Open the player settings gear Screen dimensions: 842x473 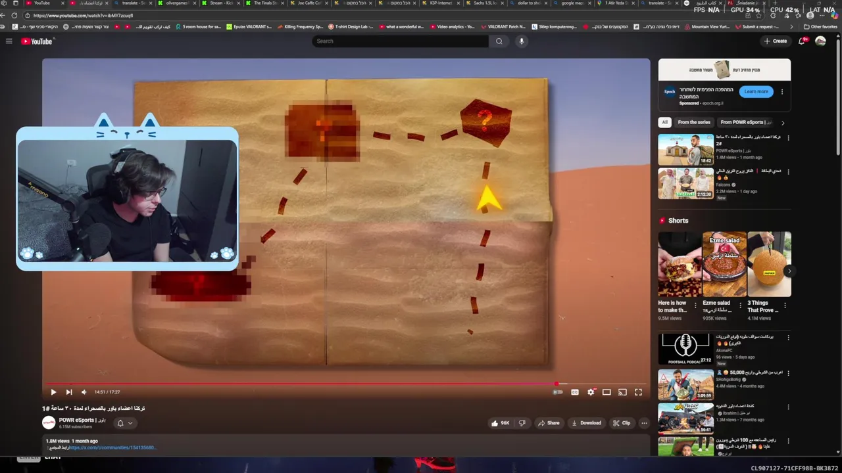pos(591,392)
